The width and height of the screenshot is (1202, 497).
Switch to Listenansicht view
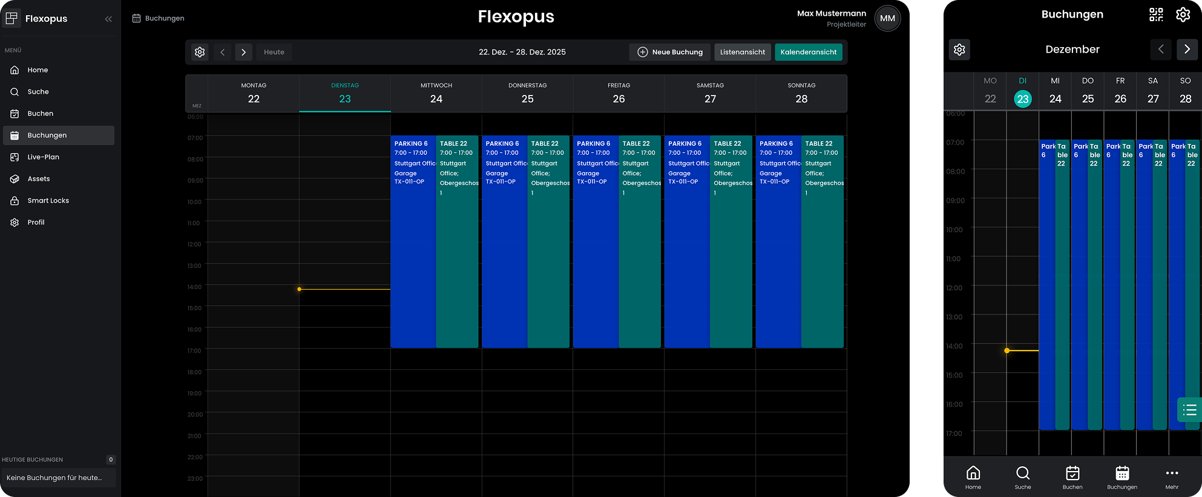click(743, 52)
